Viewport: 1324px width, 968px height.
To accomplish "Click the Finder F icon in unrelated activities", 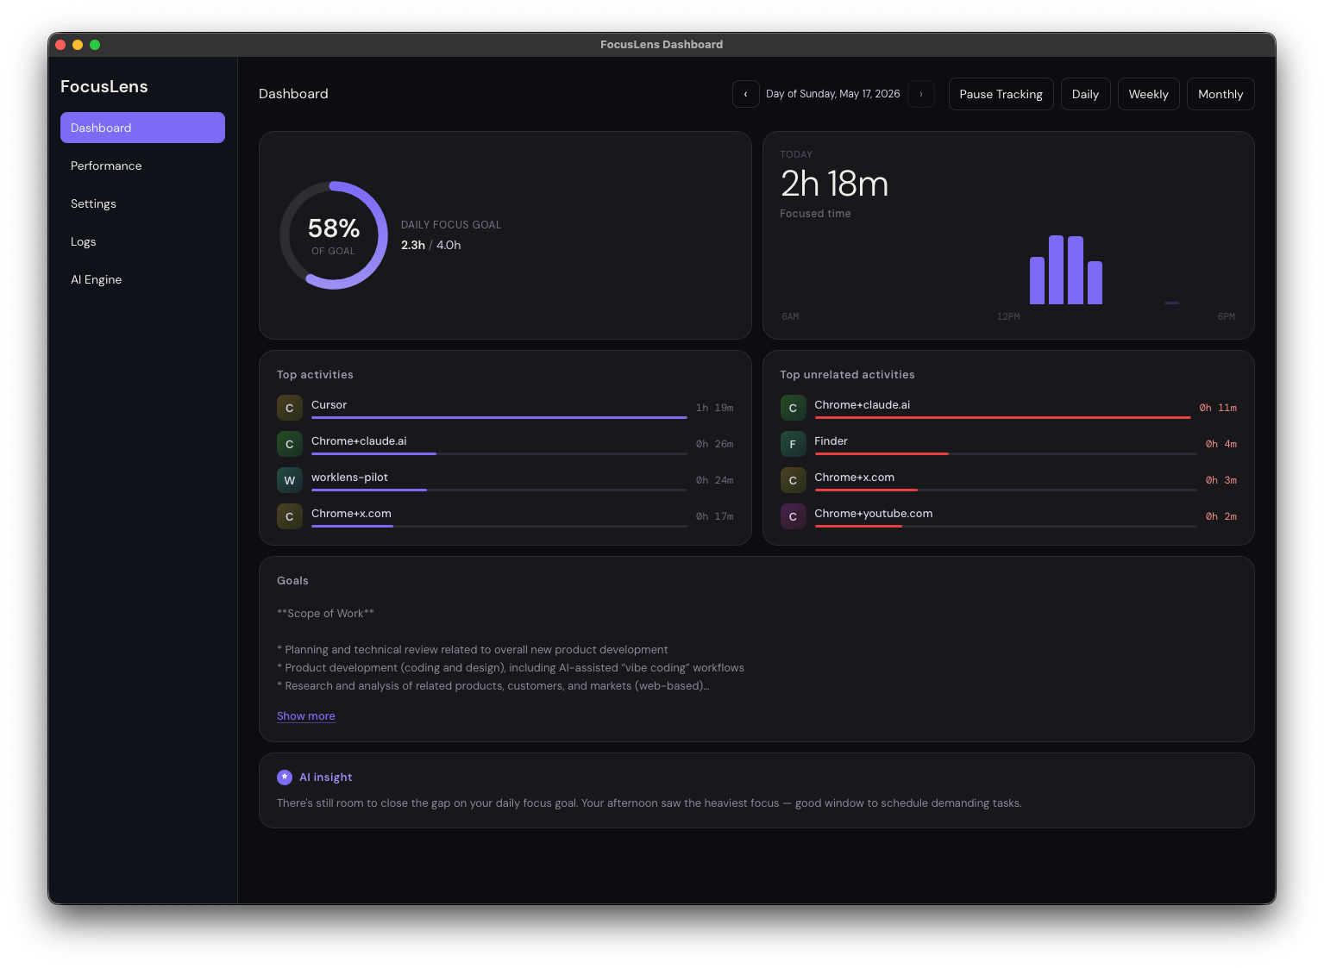I will coord(793,444).
